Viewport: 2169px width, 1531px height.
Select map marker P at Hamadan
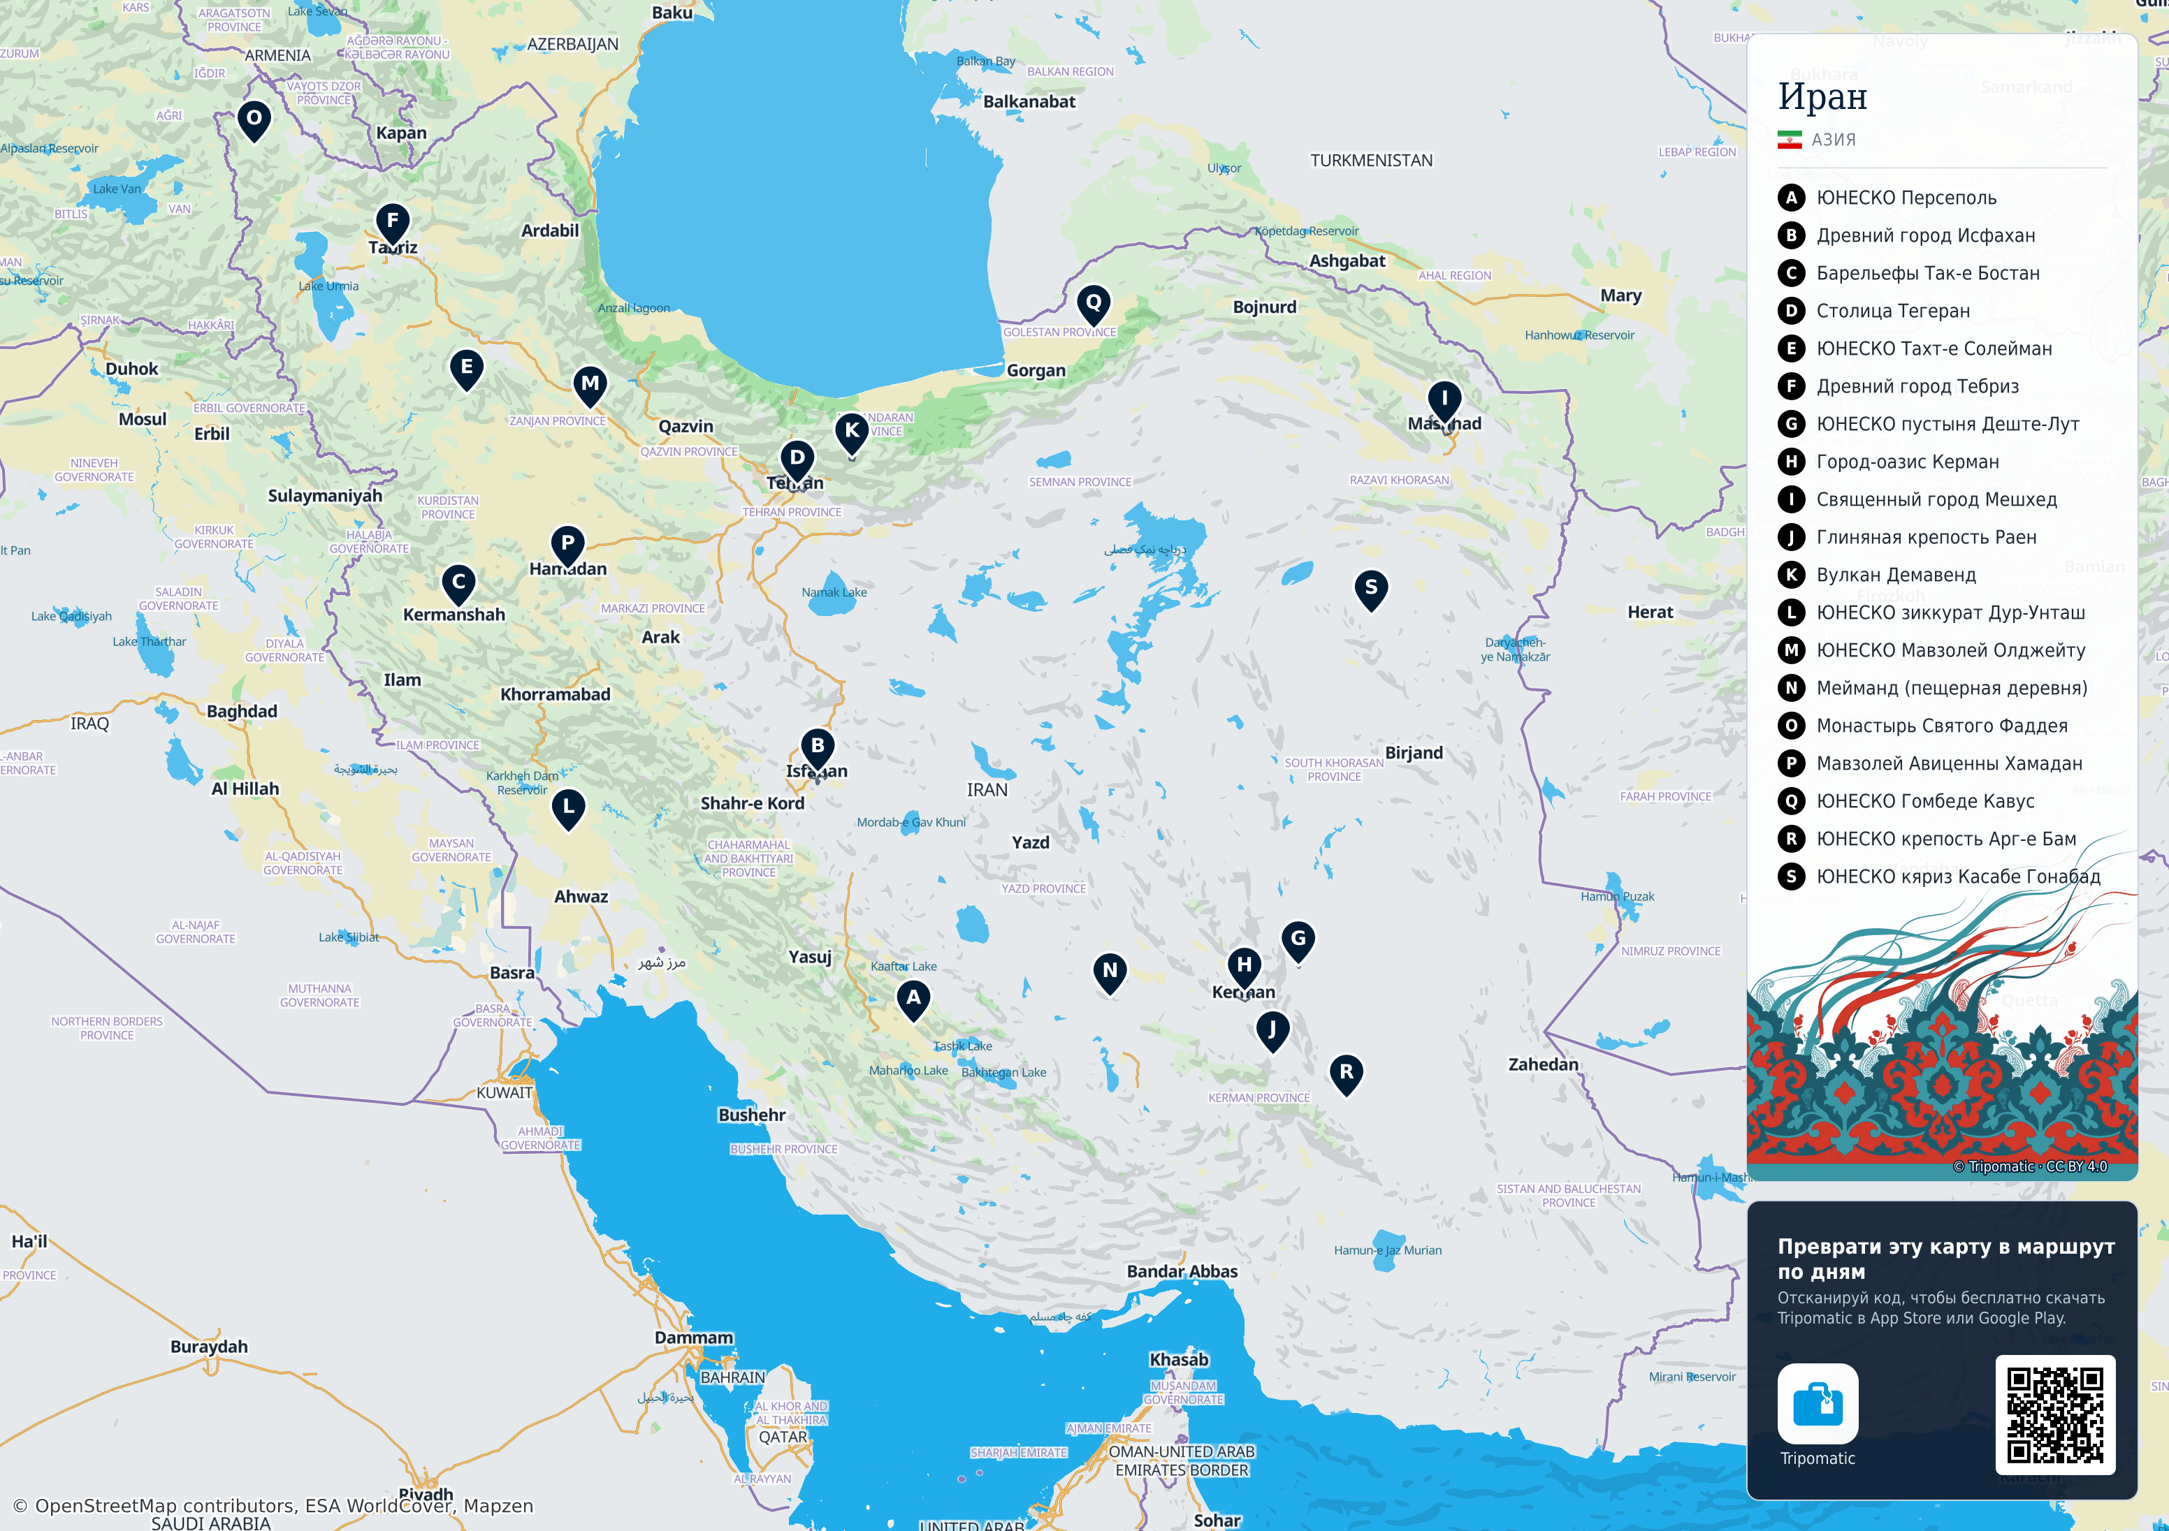coord(568,546)
